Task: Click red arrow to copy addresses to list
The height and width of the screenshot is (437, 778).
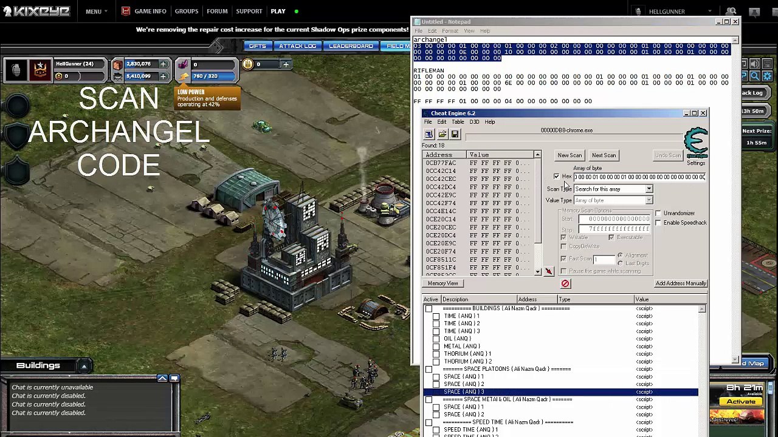Action: 549,271
